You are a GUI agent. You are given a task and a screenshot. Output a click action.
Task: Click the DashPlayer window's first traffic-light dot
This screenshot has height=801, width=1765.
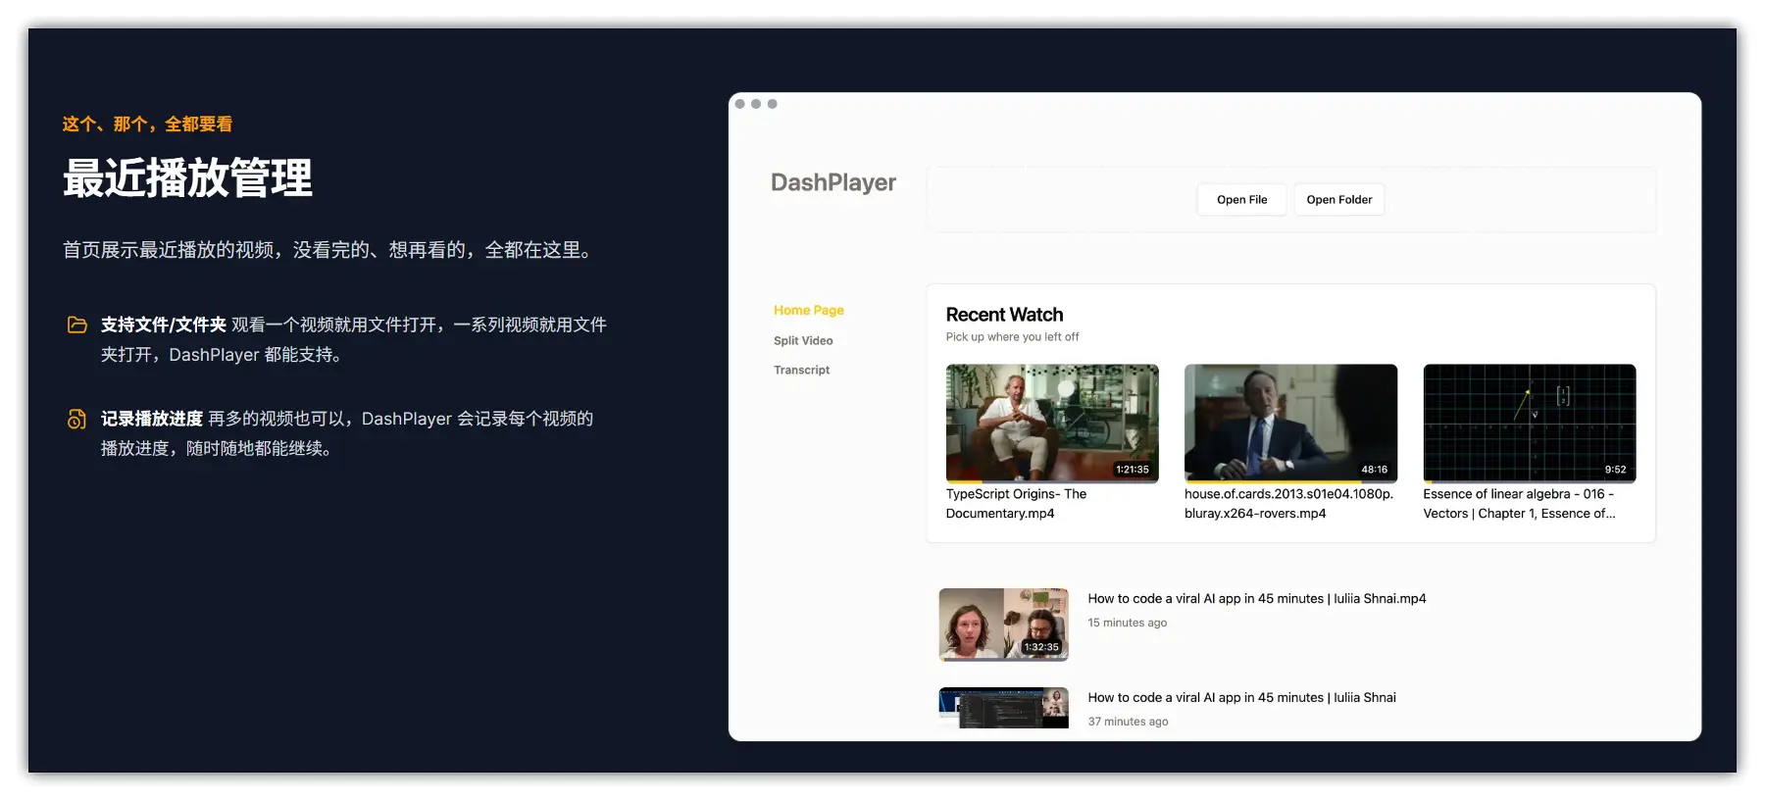[740, 104]
